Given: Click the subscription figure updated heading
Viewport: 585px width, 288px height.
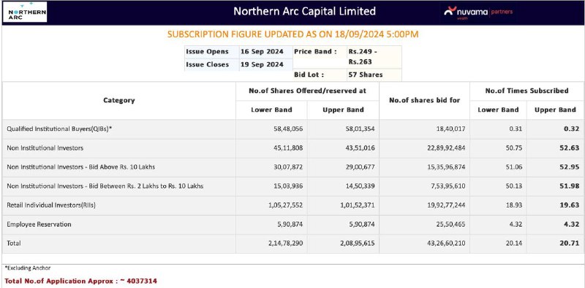Looking at the screenshot, I should point(293,34).
